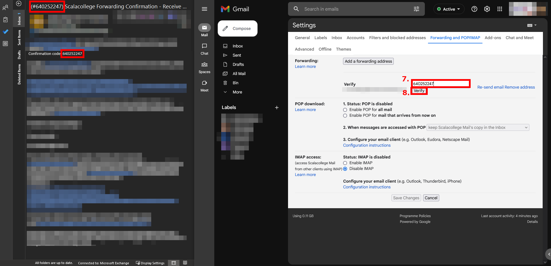Open Filters and blocked addresses tab

(397, 38)
